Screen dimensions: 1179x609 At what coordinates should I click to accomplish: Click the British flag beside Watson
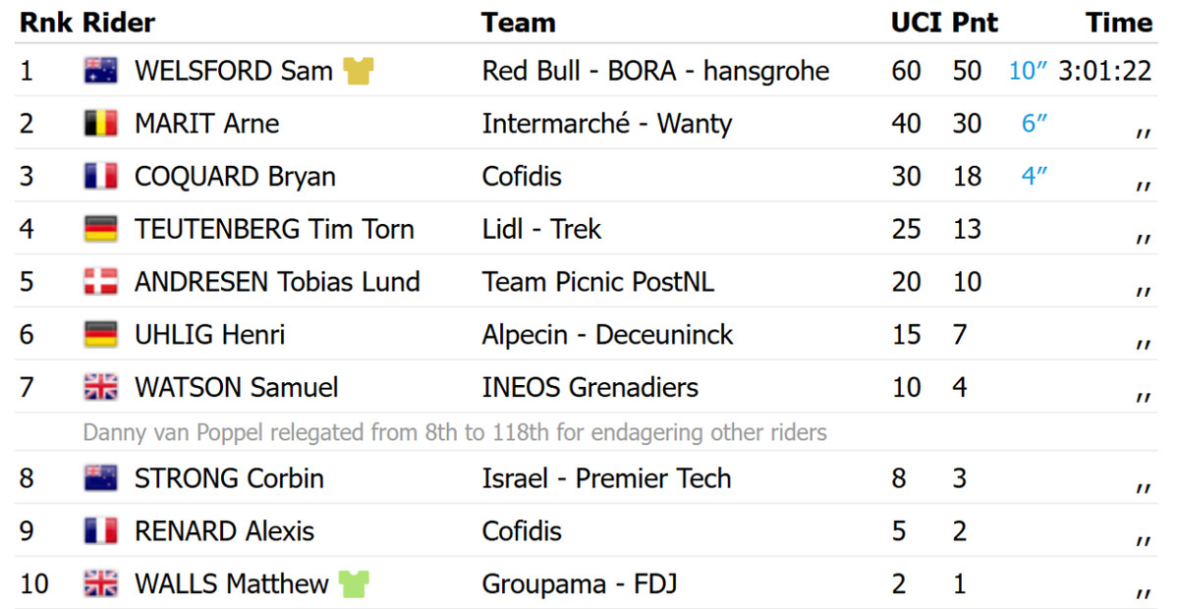[100, 387]
